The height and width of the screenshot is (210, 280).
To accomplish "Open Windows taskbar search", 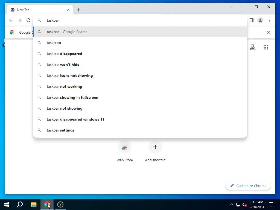I will [20, 205].
